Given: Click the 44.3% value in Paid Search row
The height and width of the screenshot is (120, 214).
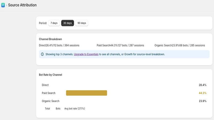Looking at the screenshot, I should tap(202, 93).
